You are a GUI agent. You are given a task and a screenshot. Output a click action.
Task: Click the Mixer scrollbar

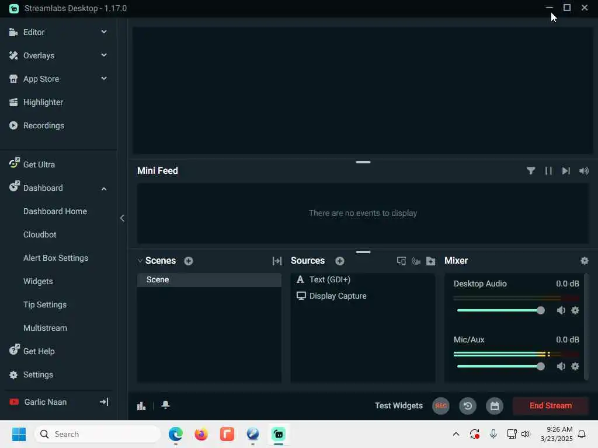[586, 327]
